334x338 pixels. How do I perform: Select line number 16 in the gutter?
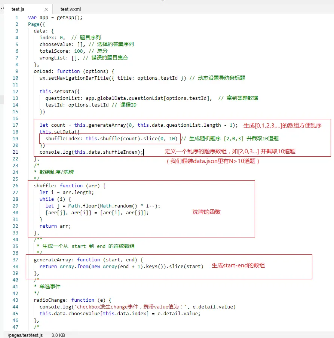pyautogui.click(x=15, y=119)
